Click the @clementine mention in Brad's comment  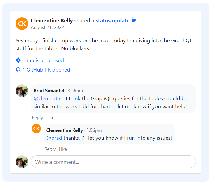49,98
